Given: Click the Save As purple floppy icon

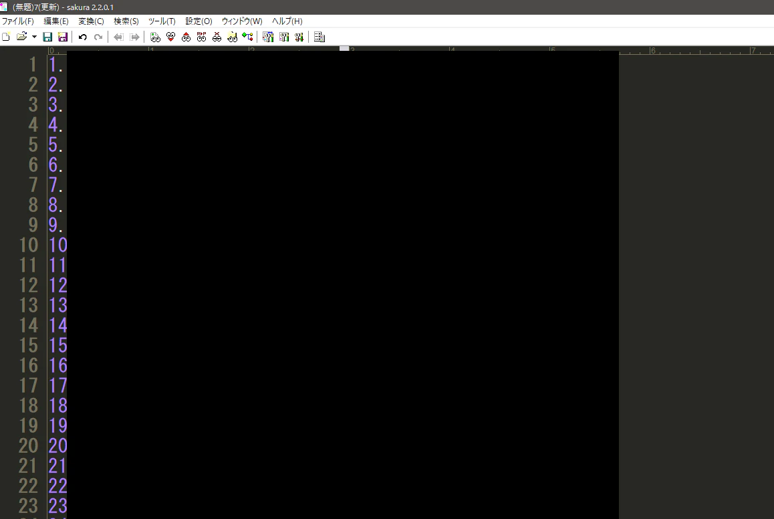Looking at the screenshot, I should coord(63,37).
